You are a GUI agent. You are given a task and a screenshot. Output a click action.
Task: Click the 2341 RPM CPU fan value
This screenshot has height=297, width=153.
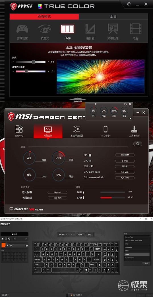tap(125, 155)
